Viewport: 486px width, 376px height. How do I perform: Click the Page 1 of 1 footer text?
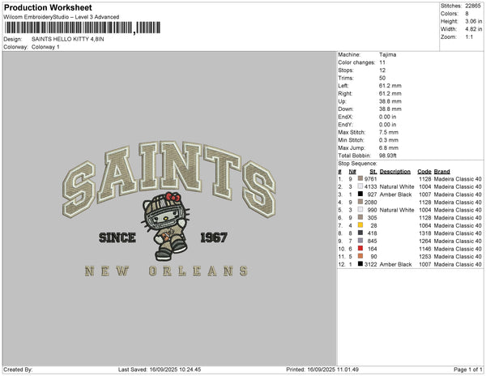(x=467, y=370)
